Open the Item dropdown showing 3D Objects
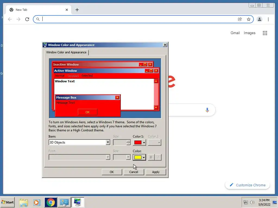 pyautogui.click(x=80, y=142)
